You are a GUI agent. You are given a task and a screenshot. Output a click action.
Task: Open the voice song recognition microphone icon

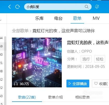coord(97,7)
